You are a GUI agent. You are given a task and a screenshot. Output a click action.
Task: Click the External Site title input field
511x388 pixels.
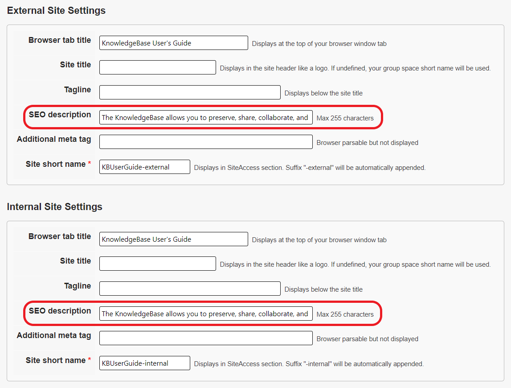(x=157, y=67)
